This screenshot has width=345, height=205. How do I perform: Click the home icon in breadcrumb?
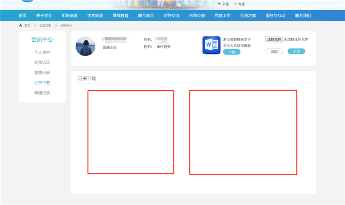[x=21, y=26]
